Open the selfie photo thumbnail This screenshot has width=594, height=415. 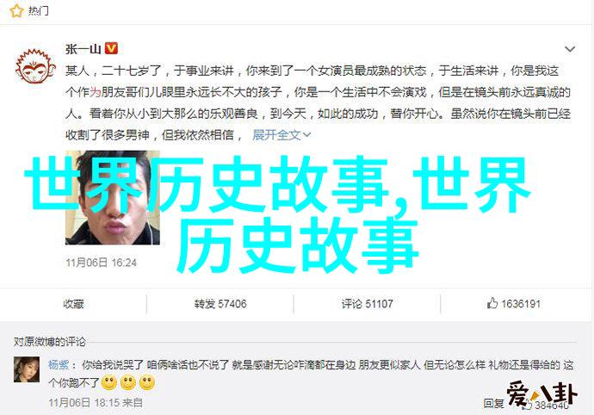pos(113,197)
